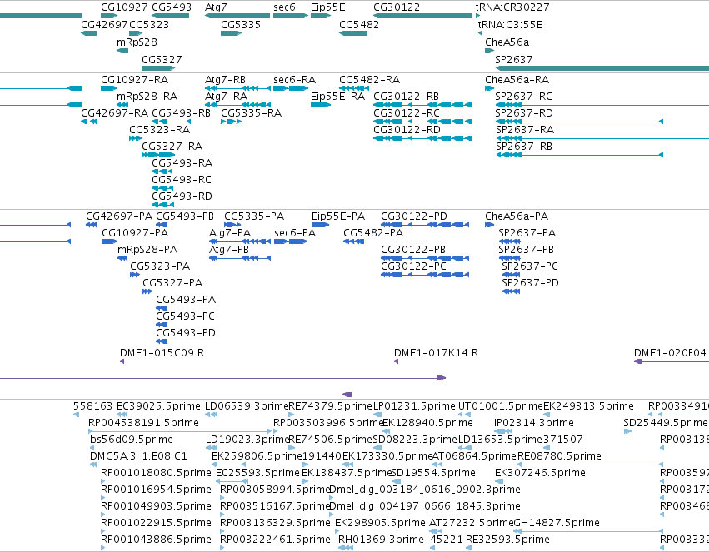This screenshot has width=709, height=552.
Task: Select the mRpS28 gene label
Action: click(x=137, y=42)
